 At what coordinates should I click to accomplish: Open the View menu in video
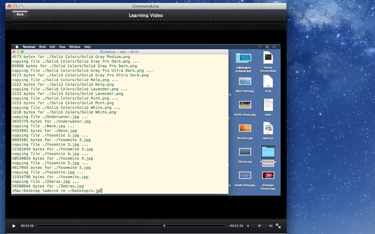[62, 47]
